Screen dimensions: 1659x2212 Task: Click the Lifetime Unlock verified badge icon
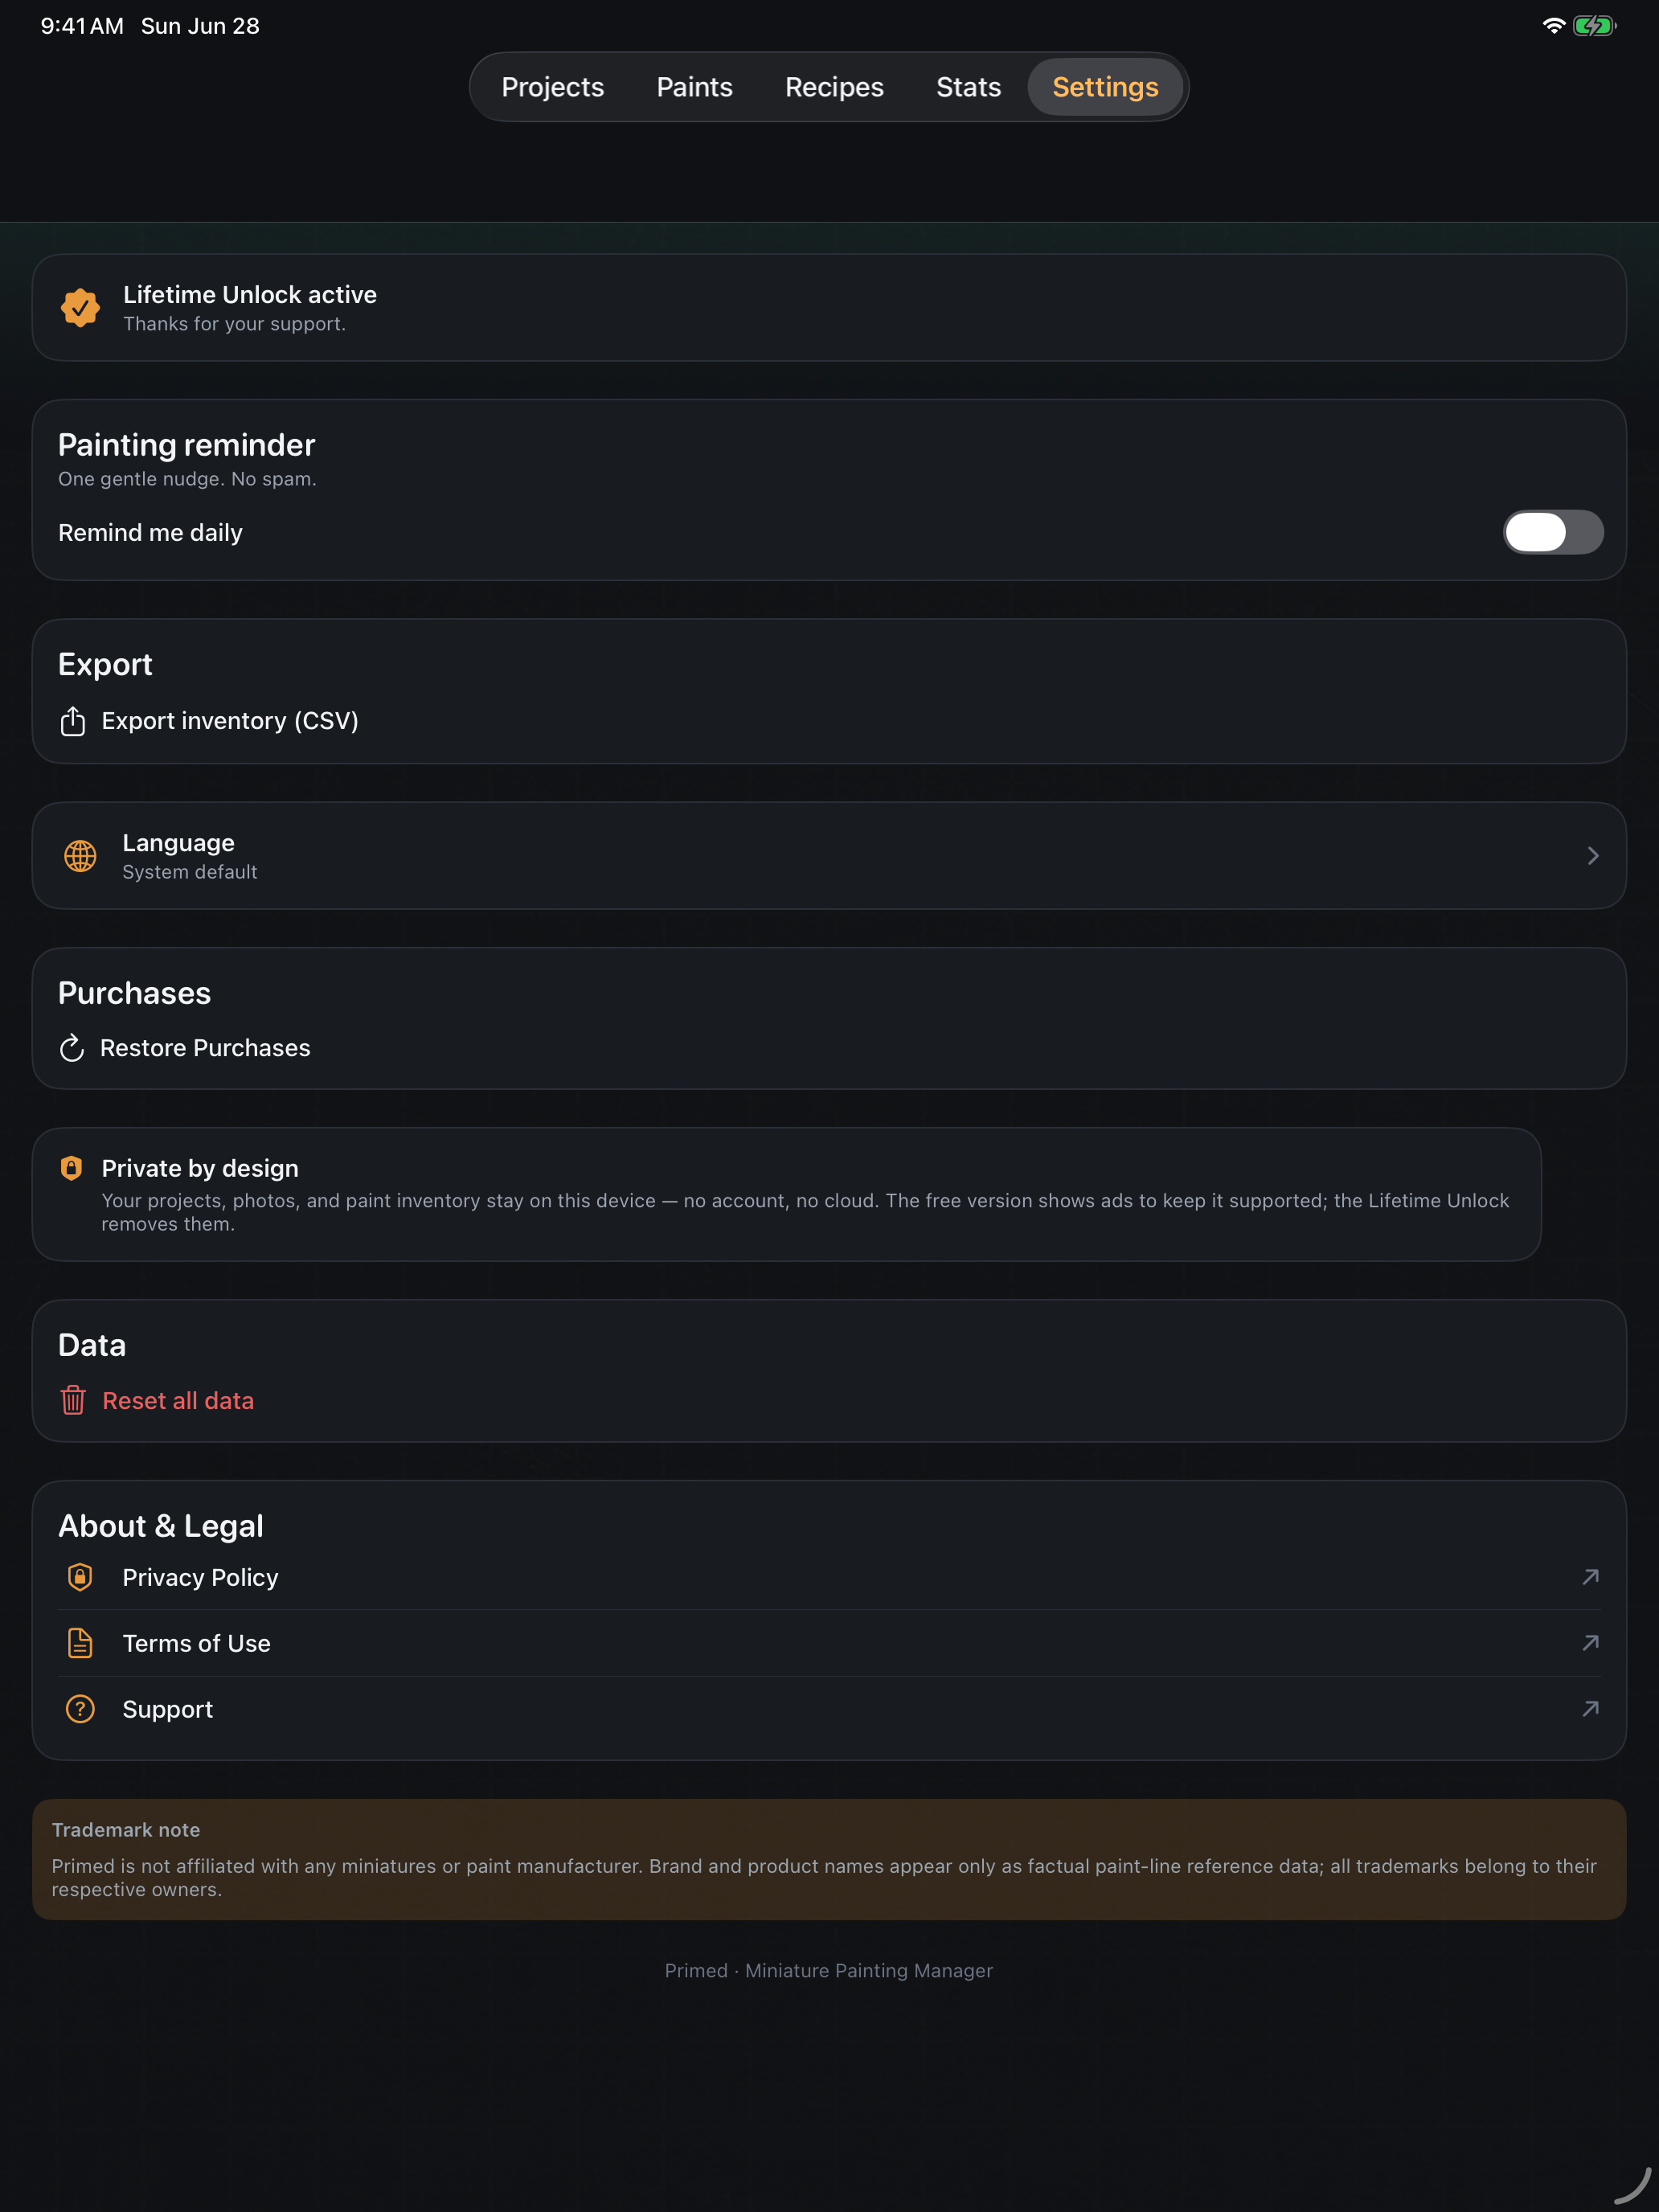[x=80, y=308]
